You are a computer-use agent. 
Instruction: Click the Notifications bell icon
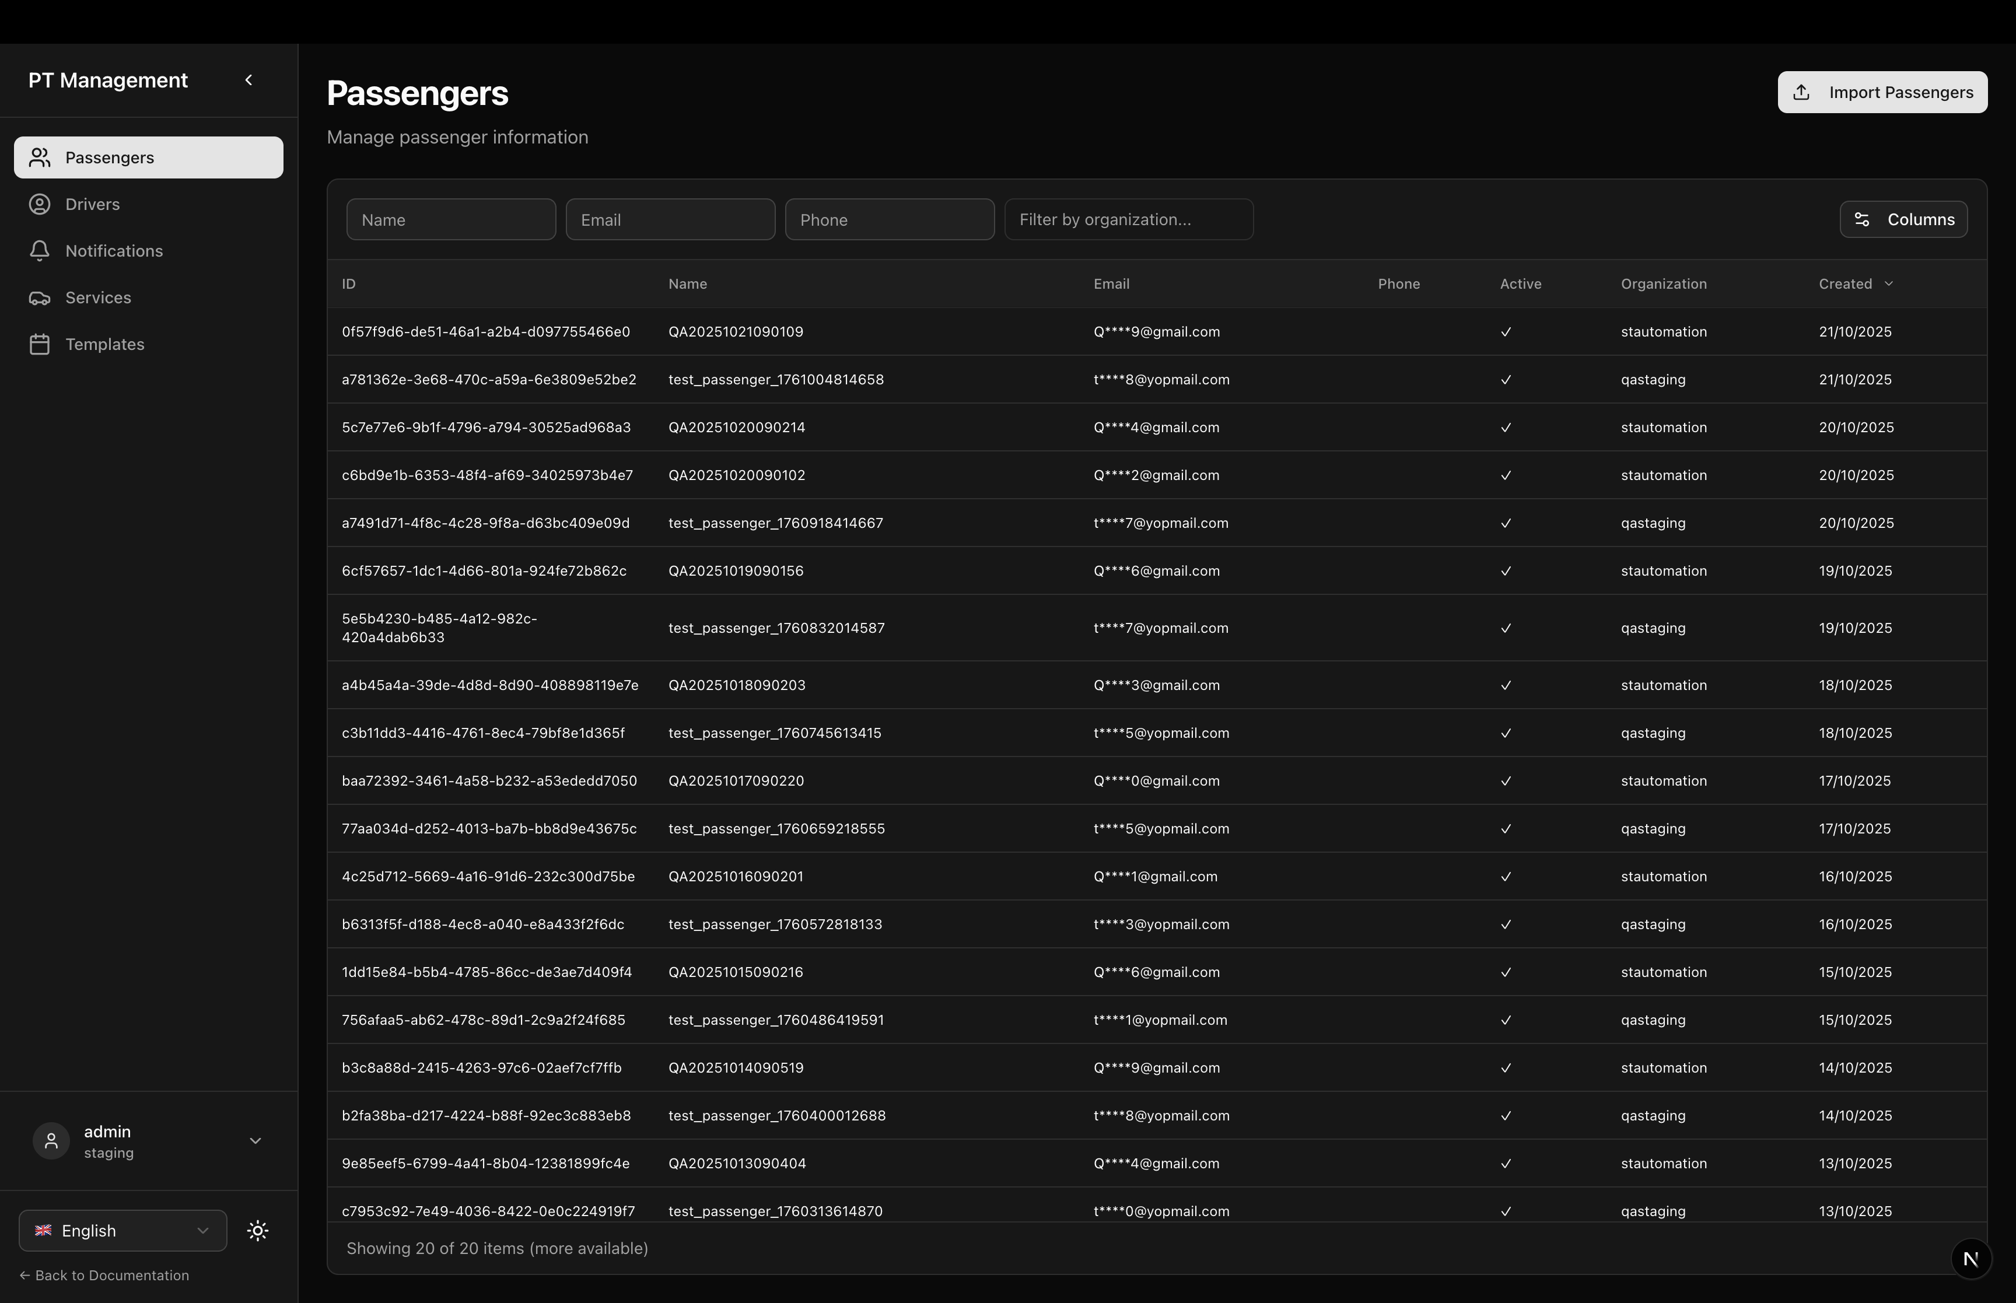point(40,250)
